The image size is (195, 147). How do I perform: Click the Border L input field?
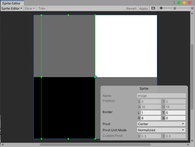[x=151, y=113]
